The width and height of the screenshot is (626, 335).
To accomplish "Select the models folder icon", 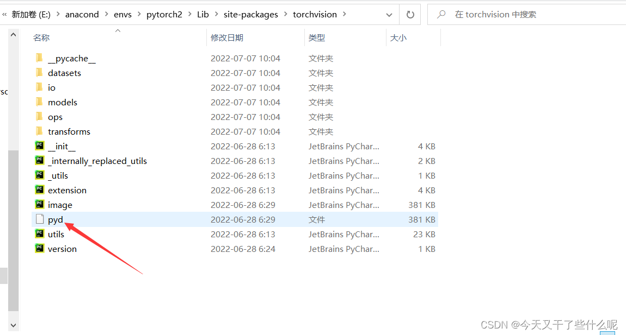I will (x=39, y=103).
